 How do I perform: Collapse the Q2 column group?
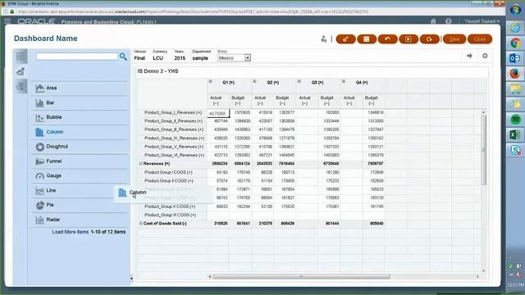click(x=254, y=82)
